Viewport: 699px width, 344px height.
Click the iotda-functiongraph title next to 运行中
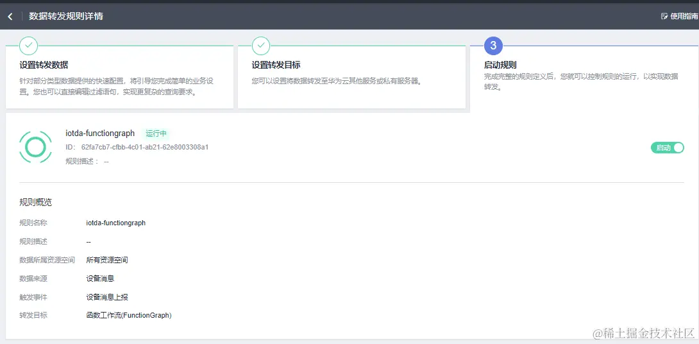pyautogui.click(x=100, y=133)
